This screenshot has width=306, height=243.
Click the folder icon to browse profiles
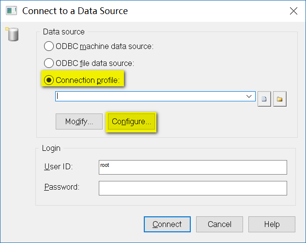coord(280,99)
